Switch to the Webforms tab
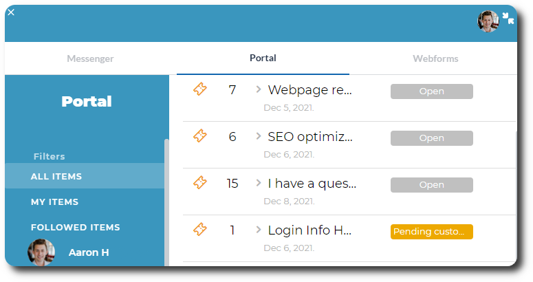The image size is (533, 282). point(435,58)
